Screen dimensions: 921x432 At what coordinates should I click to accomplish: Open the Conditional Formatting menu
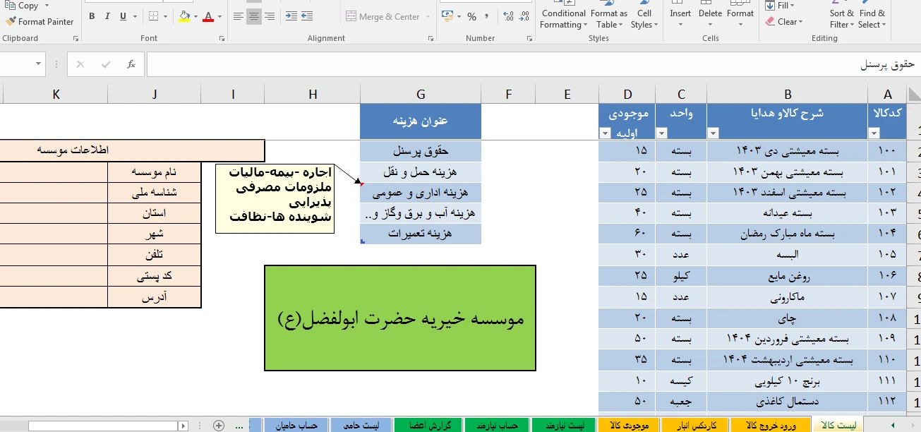pos(563,18)
